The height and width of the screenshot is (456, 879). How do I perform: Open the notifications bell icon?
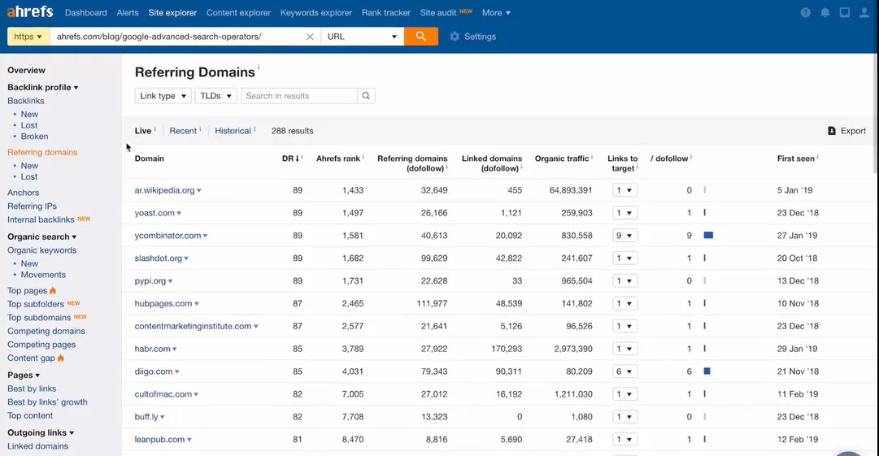click(x=825, y=13)
